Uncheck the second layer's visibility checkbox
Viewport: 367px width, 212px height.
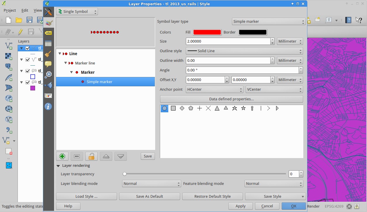[x=27, y=59]
